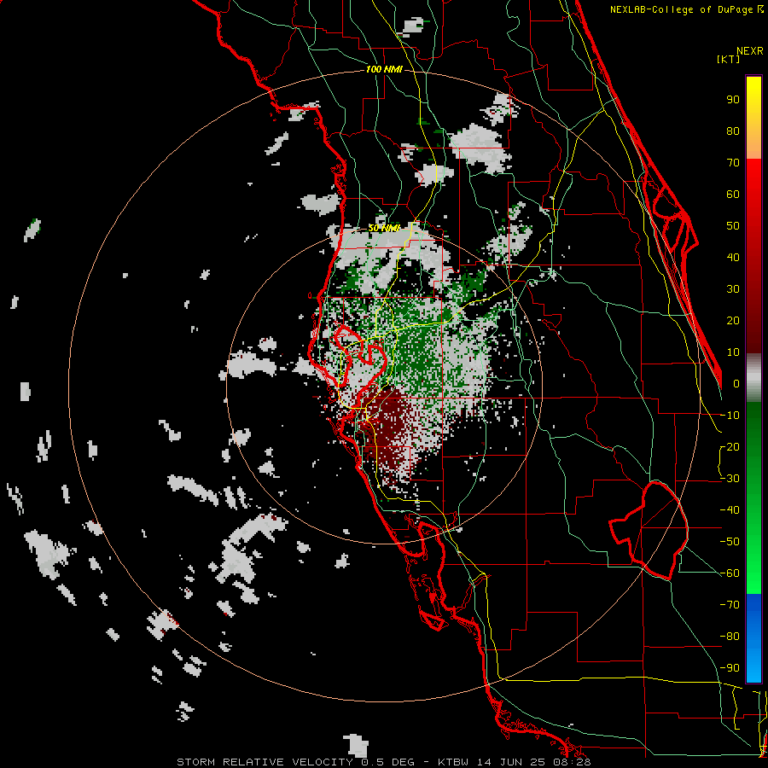Viewport: 768px width, 768px height.
Task: Click the positive 30 knot scale value
Action: point(733,289)
